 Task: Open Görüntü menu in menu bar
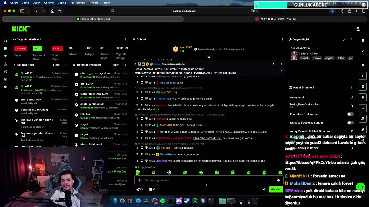[49, 3]
